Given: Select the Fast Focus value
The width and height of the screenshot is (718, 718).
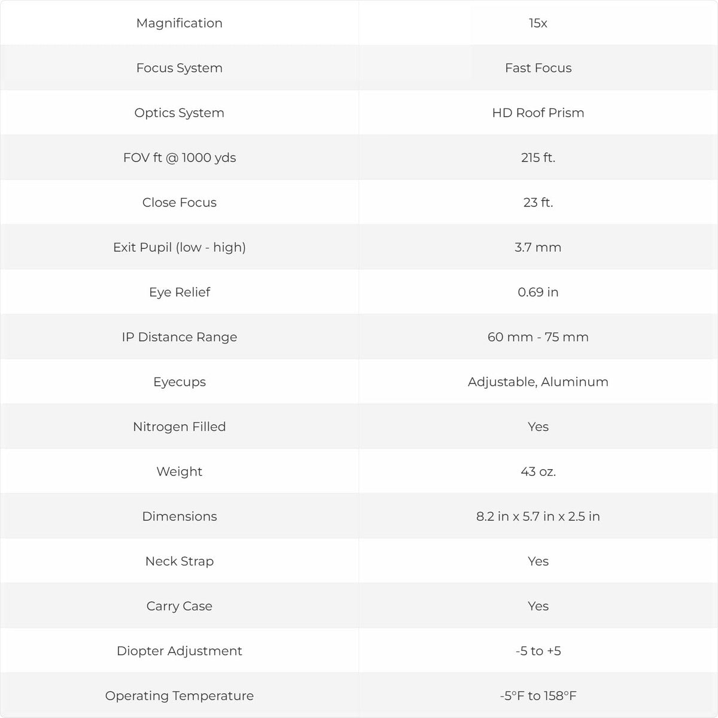Looking at the screenshot, I should coord(538,68).
